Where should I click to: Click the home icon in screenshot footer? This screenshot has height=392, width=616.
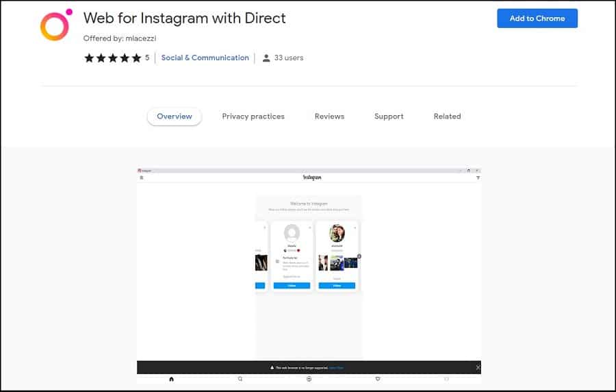(x=171, y=379)
